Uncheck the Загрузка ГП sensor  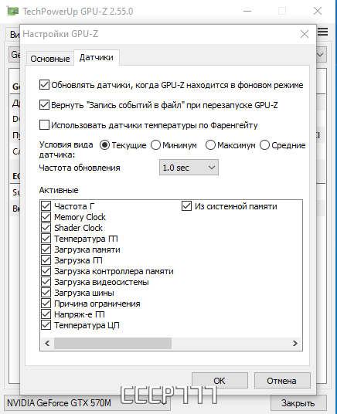[x=46, y=260]
